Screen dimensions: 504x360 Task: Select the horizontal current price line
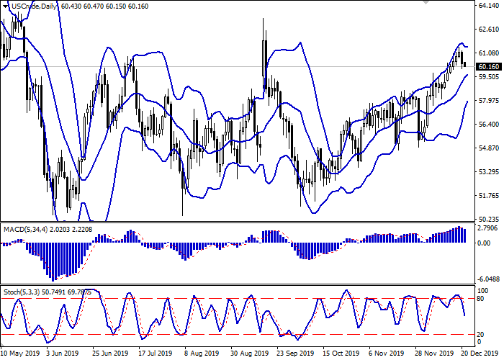click(x=216, y=67)
